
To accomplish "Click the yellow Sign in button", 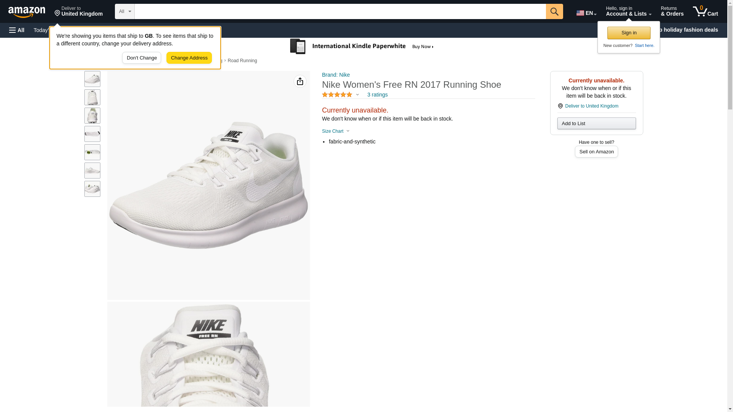I will pyautogui.click(x=628, y=33).
